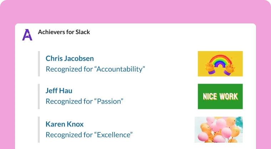
Task: Select the Recognized for "Accountability" line
Action: pos(95,69)
